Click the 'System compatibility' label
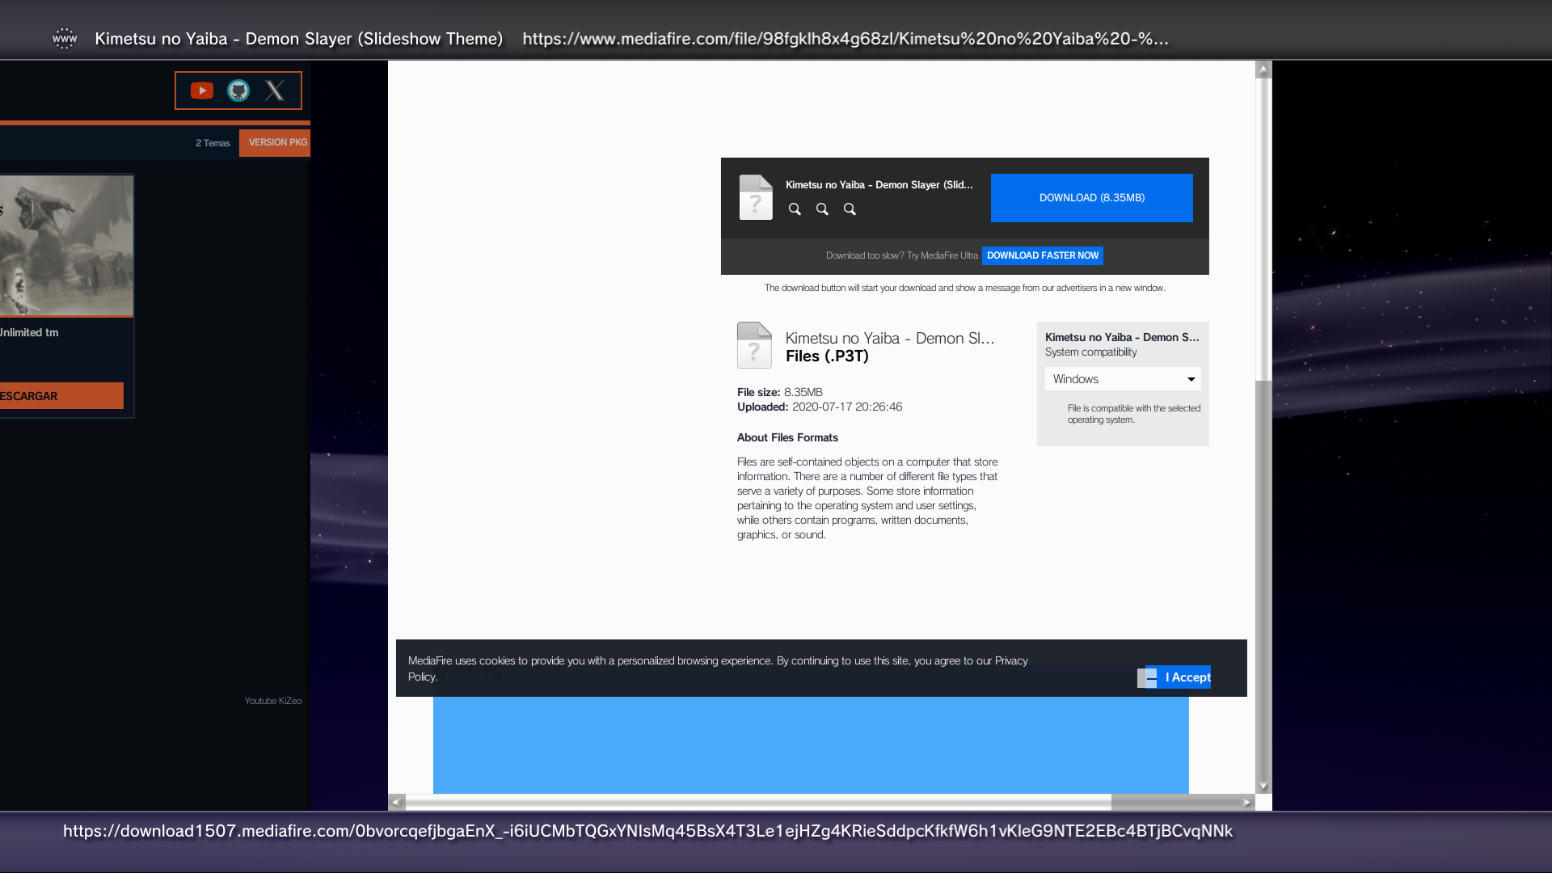This screenshot has height=873, width=1552. [x=1090, y=352]
